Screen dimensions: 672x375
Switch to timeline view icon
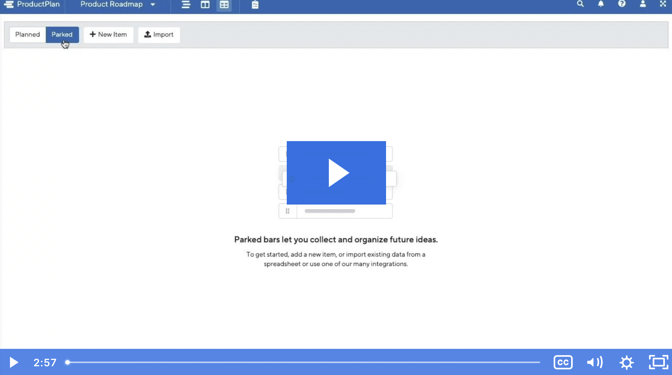(x=185, y=5)
